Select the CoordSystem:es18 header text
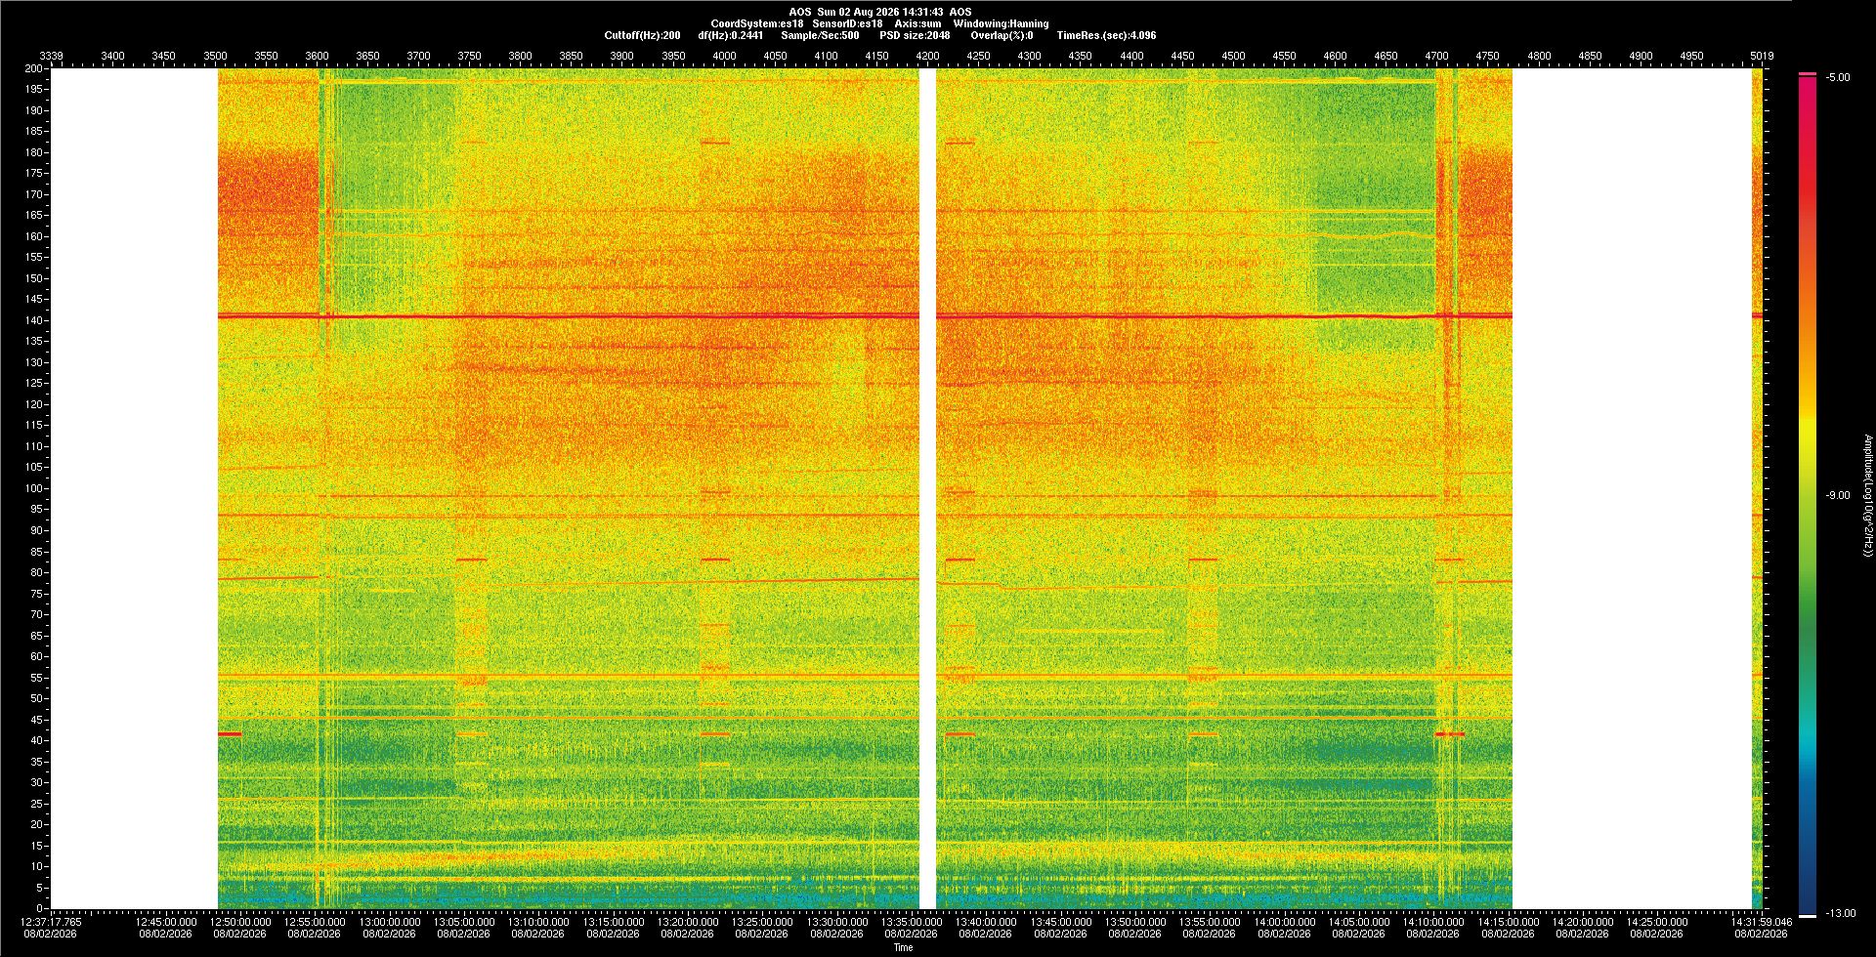This screenshot has height=957, width=1876. point(757,23)
